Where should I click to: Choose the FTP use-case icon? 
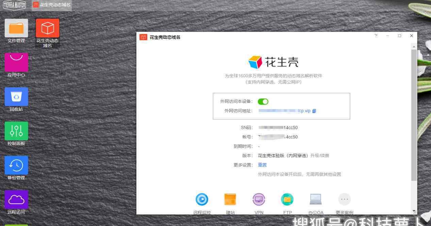[287, 199]
